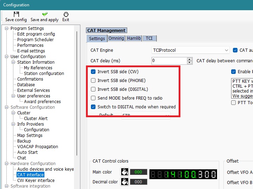
Task: Collapse the User preferences node
Action: pos(13,96)
